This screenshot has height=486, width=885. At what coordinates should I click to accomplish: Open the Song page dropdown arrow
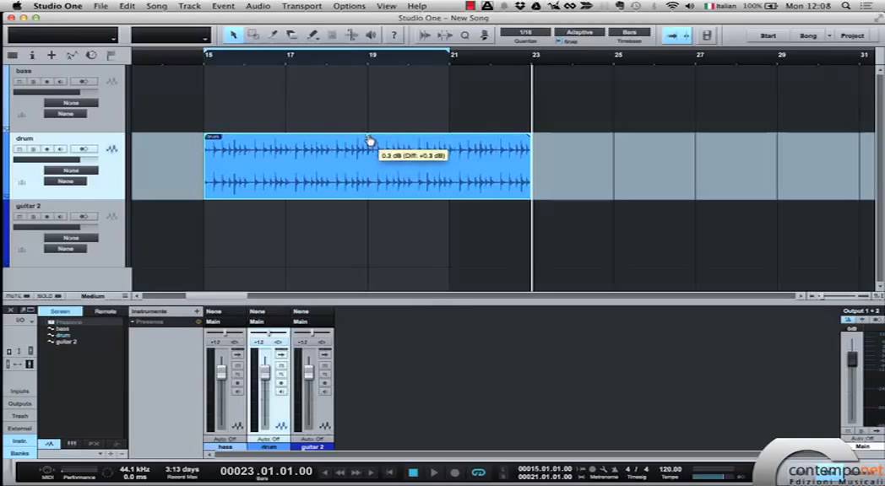tap(829, 35)
